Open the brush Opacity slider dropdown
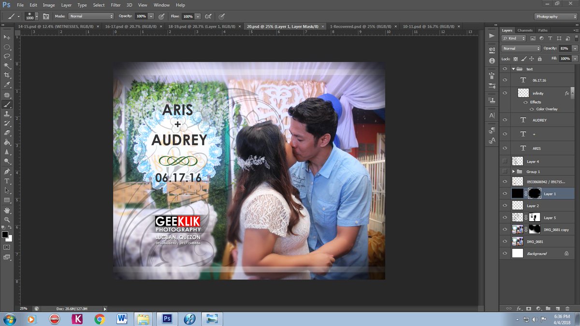The width and height of the screenshot is (580, 326). [151, 16]
